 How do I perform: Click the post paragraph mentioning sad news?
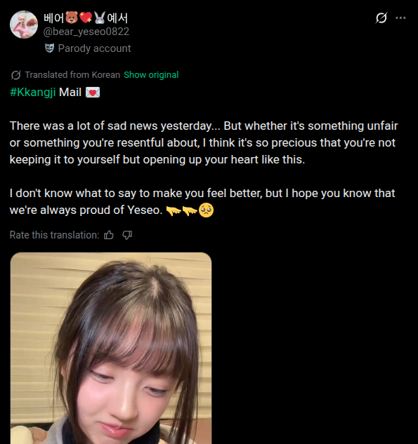point(204,142)
